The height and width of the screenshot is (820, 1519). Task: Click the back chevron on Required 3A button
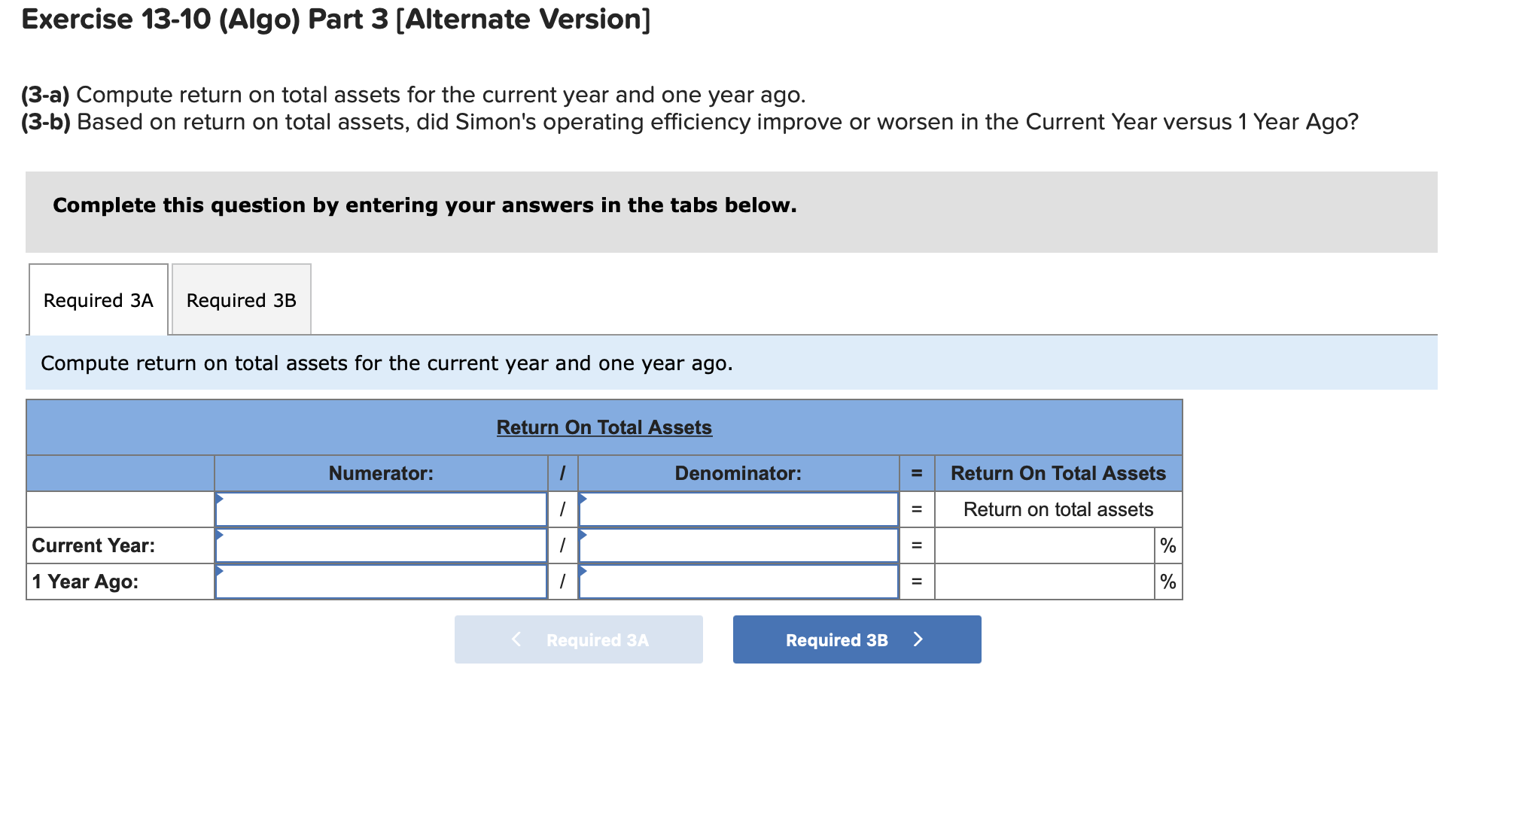[516, 639]
